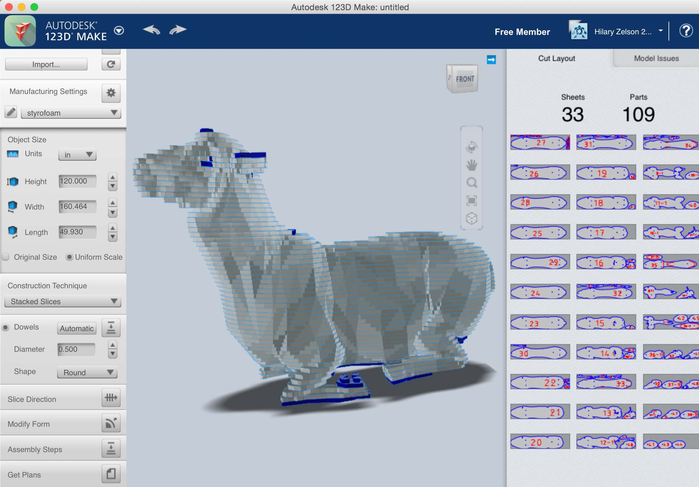This screenshot has height=487, width=699.
Task: Click the Height value field
Action: pos(77,181)
